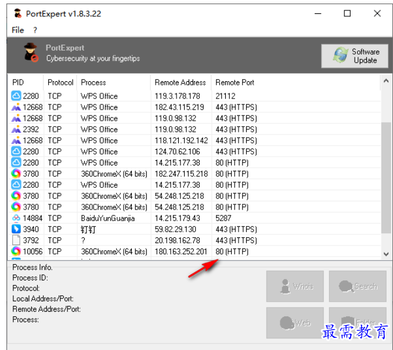Click DingTalk icon in PID 3940 row
The image size is (393, 350).
16,229
